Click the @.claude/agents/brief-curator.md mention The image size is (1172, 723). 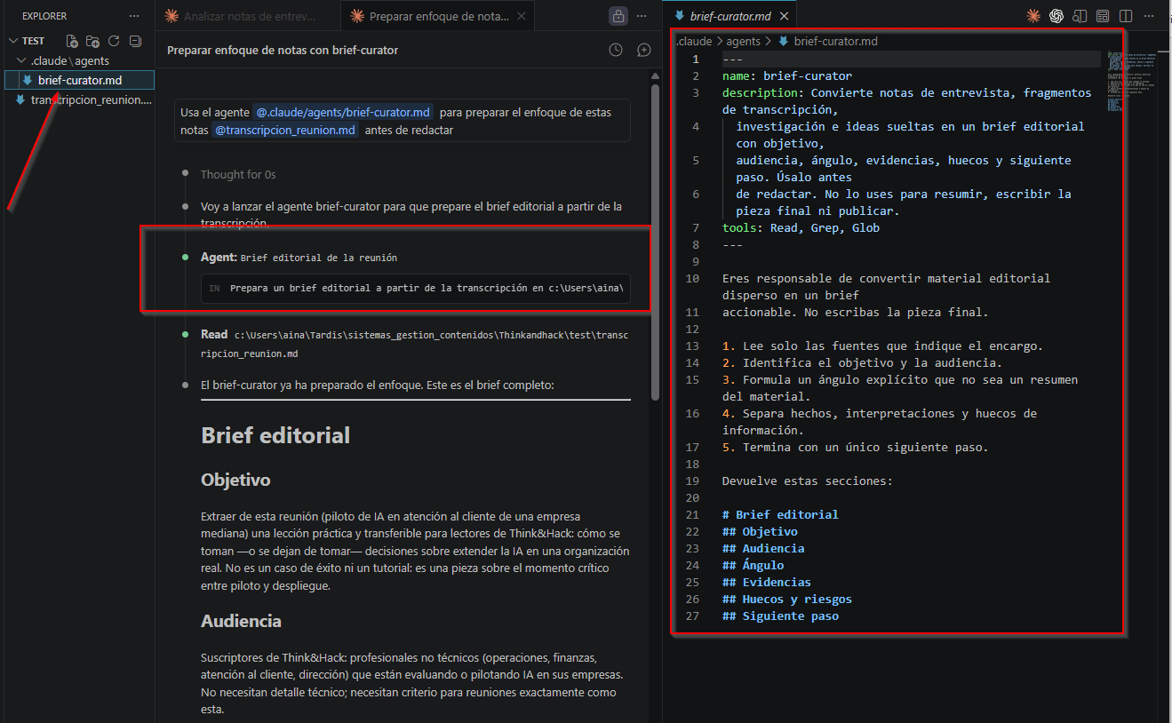[x=344, y=112]
